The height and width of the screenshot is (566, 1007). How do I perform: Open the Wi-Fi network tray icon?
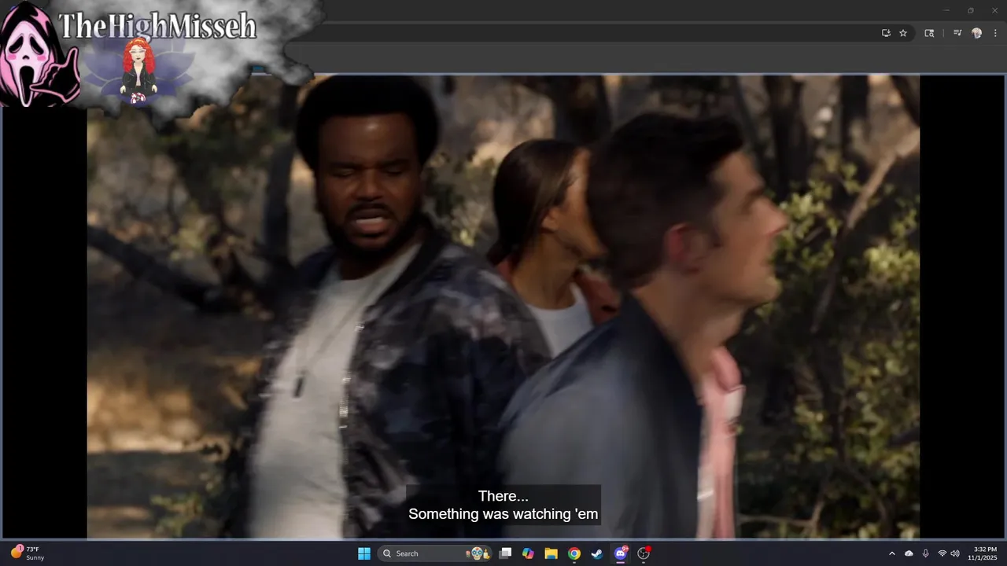pyautogui.click(x=942, y=553)
